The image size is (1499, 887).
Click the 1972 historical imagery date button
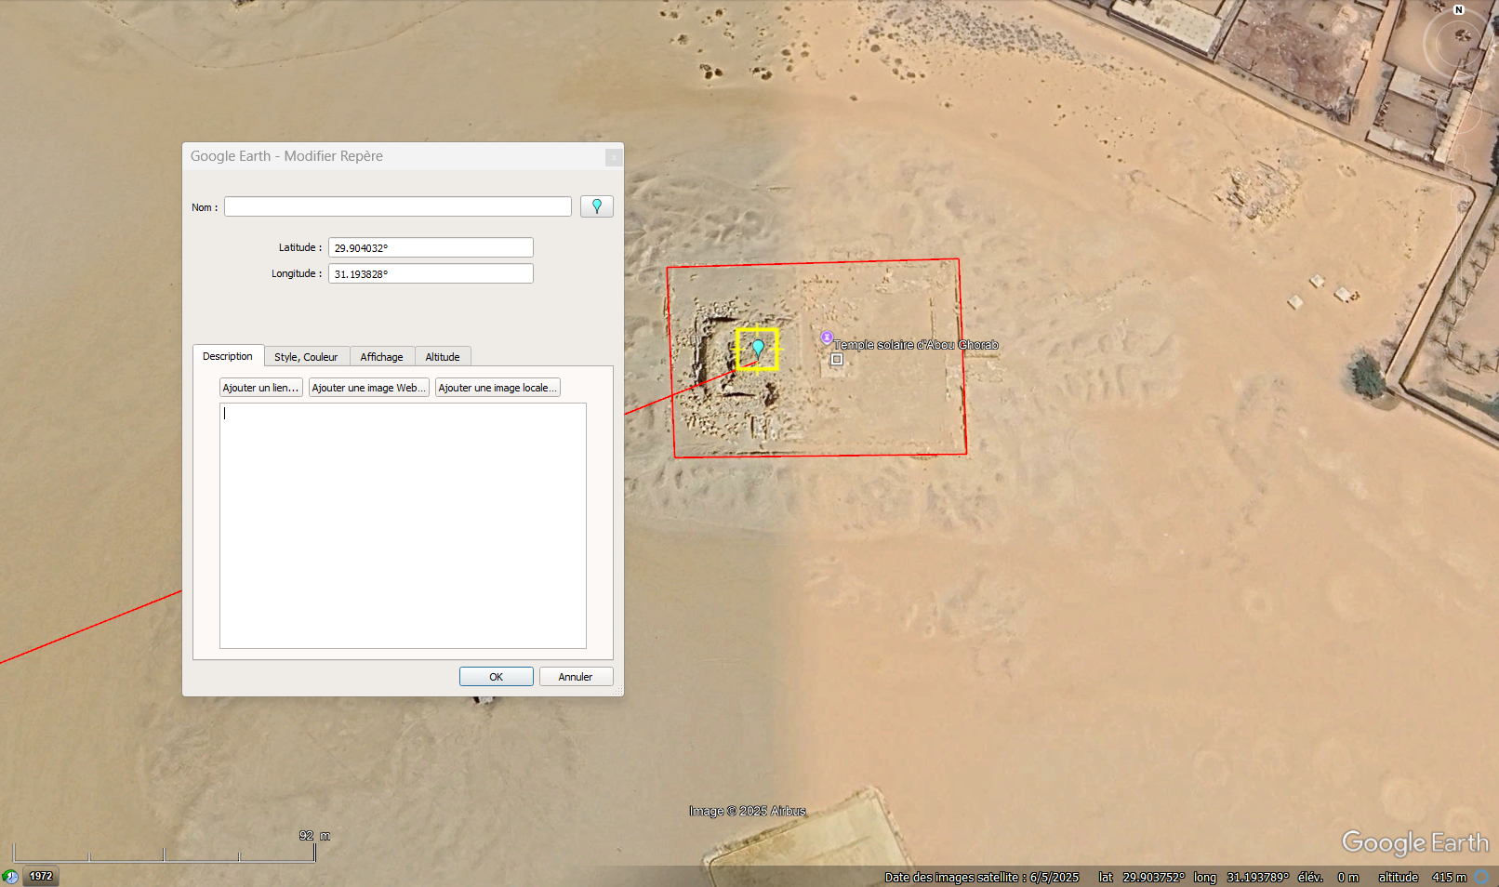point(41,876)
